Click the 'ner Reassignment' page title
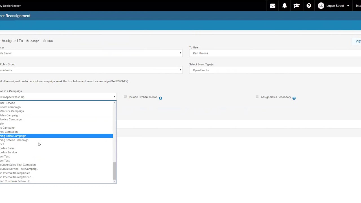Screen dimensions: 361x203 [15, 16]
